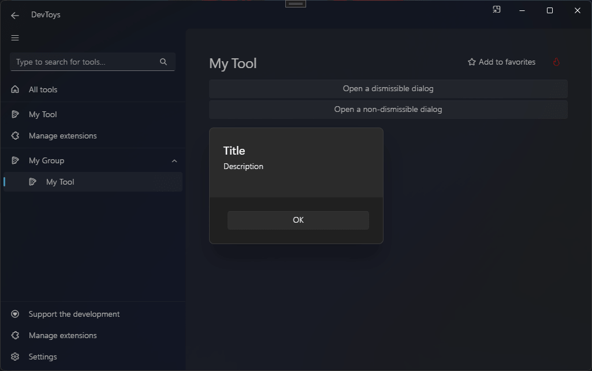Viewport: 592px width, 371px height.
Task: Open upper Manage extensions menu entry
Action: tap(62, 136)
